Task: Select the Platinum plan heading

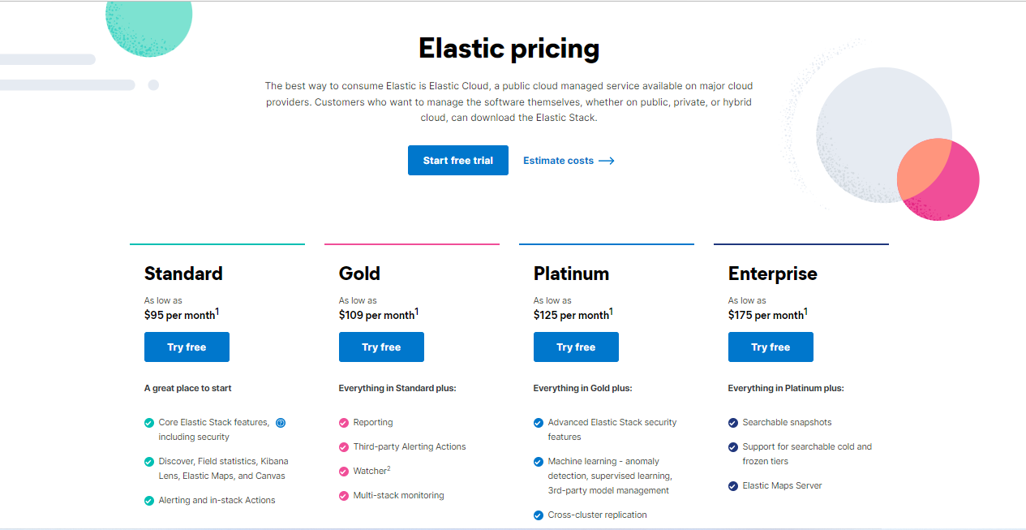Action: (x=571, y=274)
